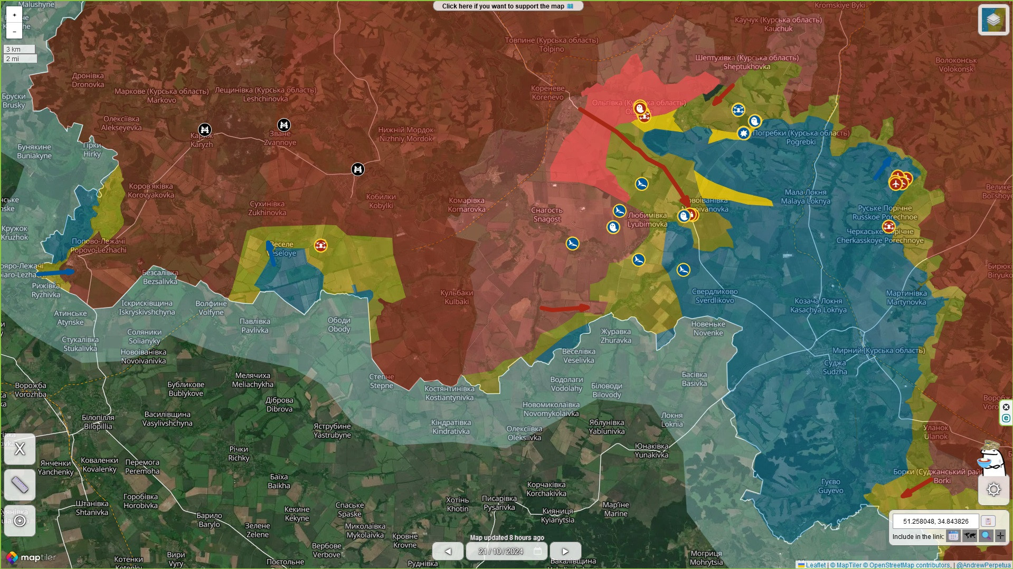Toggle including crosshair marker in link
Screen dimensions: 1013x569
coord(1000,536)
